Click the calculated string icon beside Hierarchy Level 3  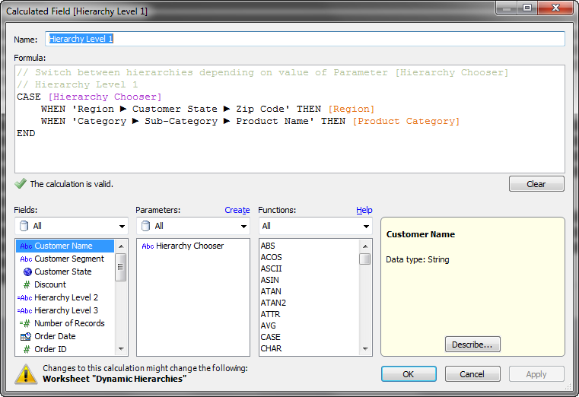[25, 310]
